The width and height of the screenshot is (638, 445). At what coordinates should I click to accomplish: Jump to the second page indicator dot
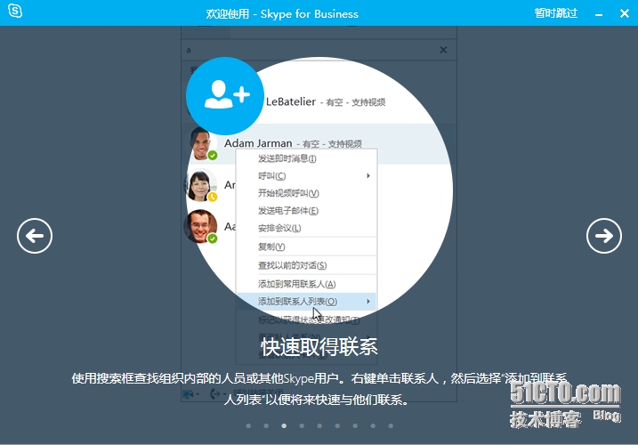pyautogui.click(x=266, y=425)
